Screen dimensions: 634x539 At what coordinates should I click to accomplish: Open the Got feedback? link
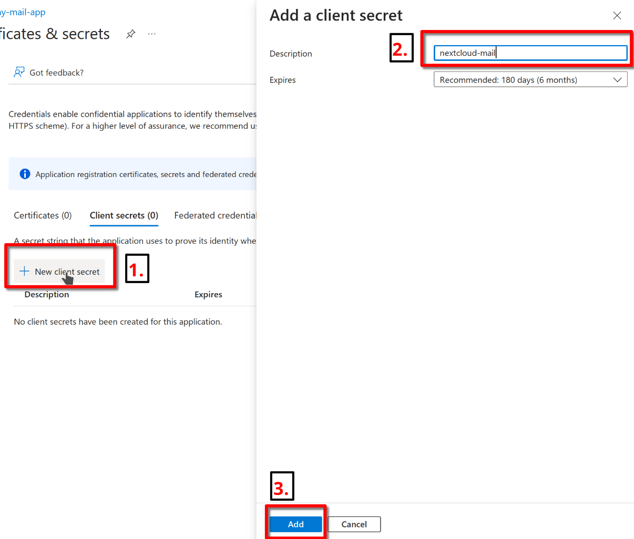(56, 72)
